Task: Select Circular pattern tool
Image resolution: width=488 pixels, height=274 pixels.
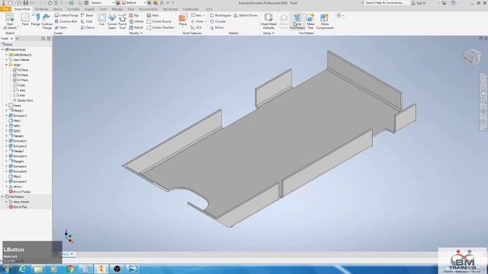Action: [218, 21]
